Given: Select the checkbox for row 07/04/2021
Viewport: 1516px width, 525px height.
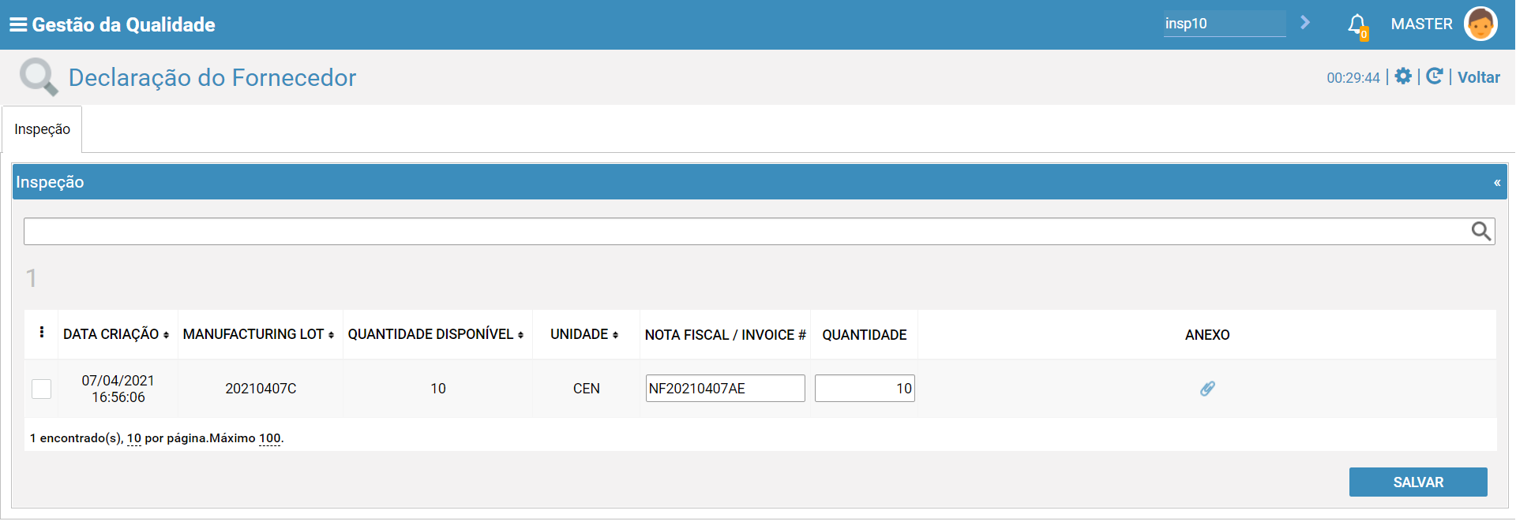Looking at the screenshot, I should pyautogui.click(x=41, y=389).
